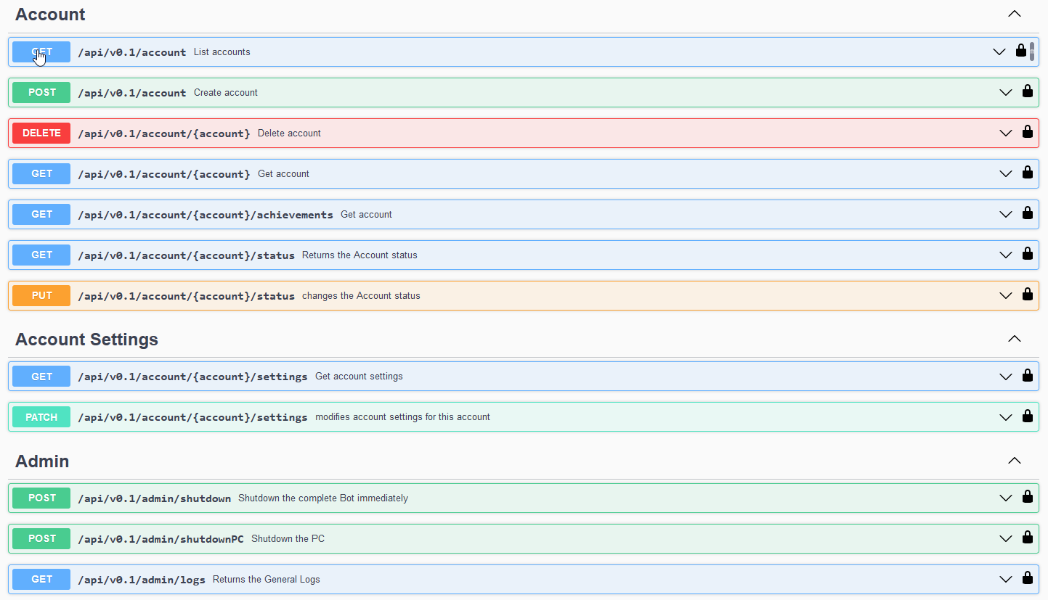This screenshot has height=600, width=1048.
Task: Click the red DELETE method badge
Action: pos(41,133)
